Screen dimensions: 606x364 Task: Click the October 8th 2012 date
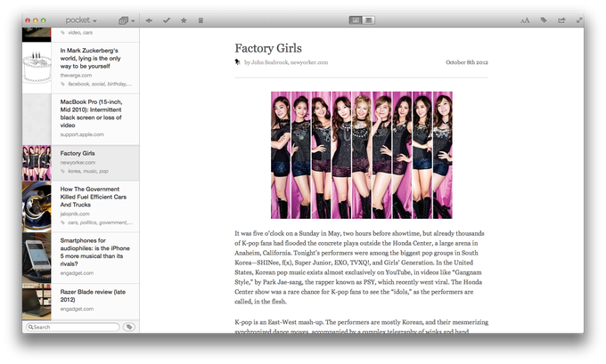click(467, 62)
